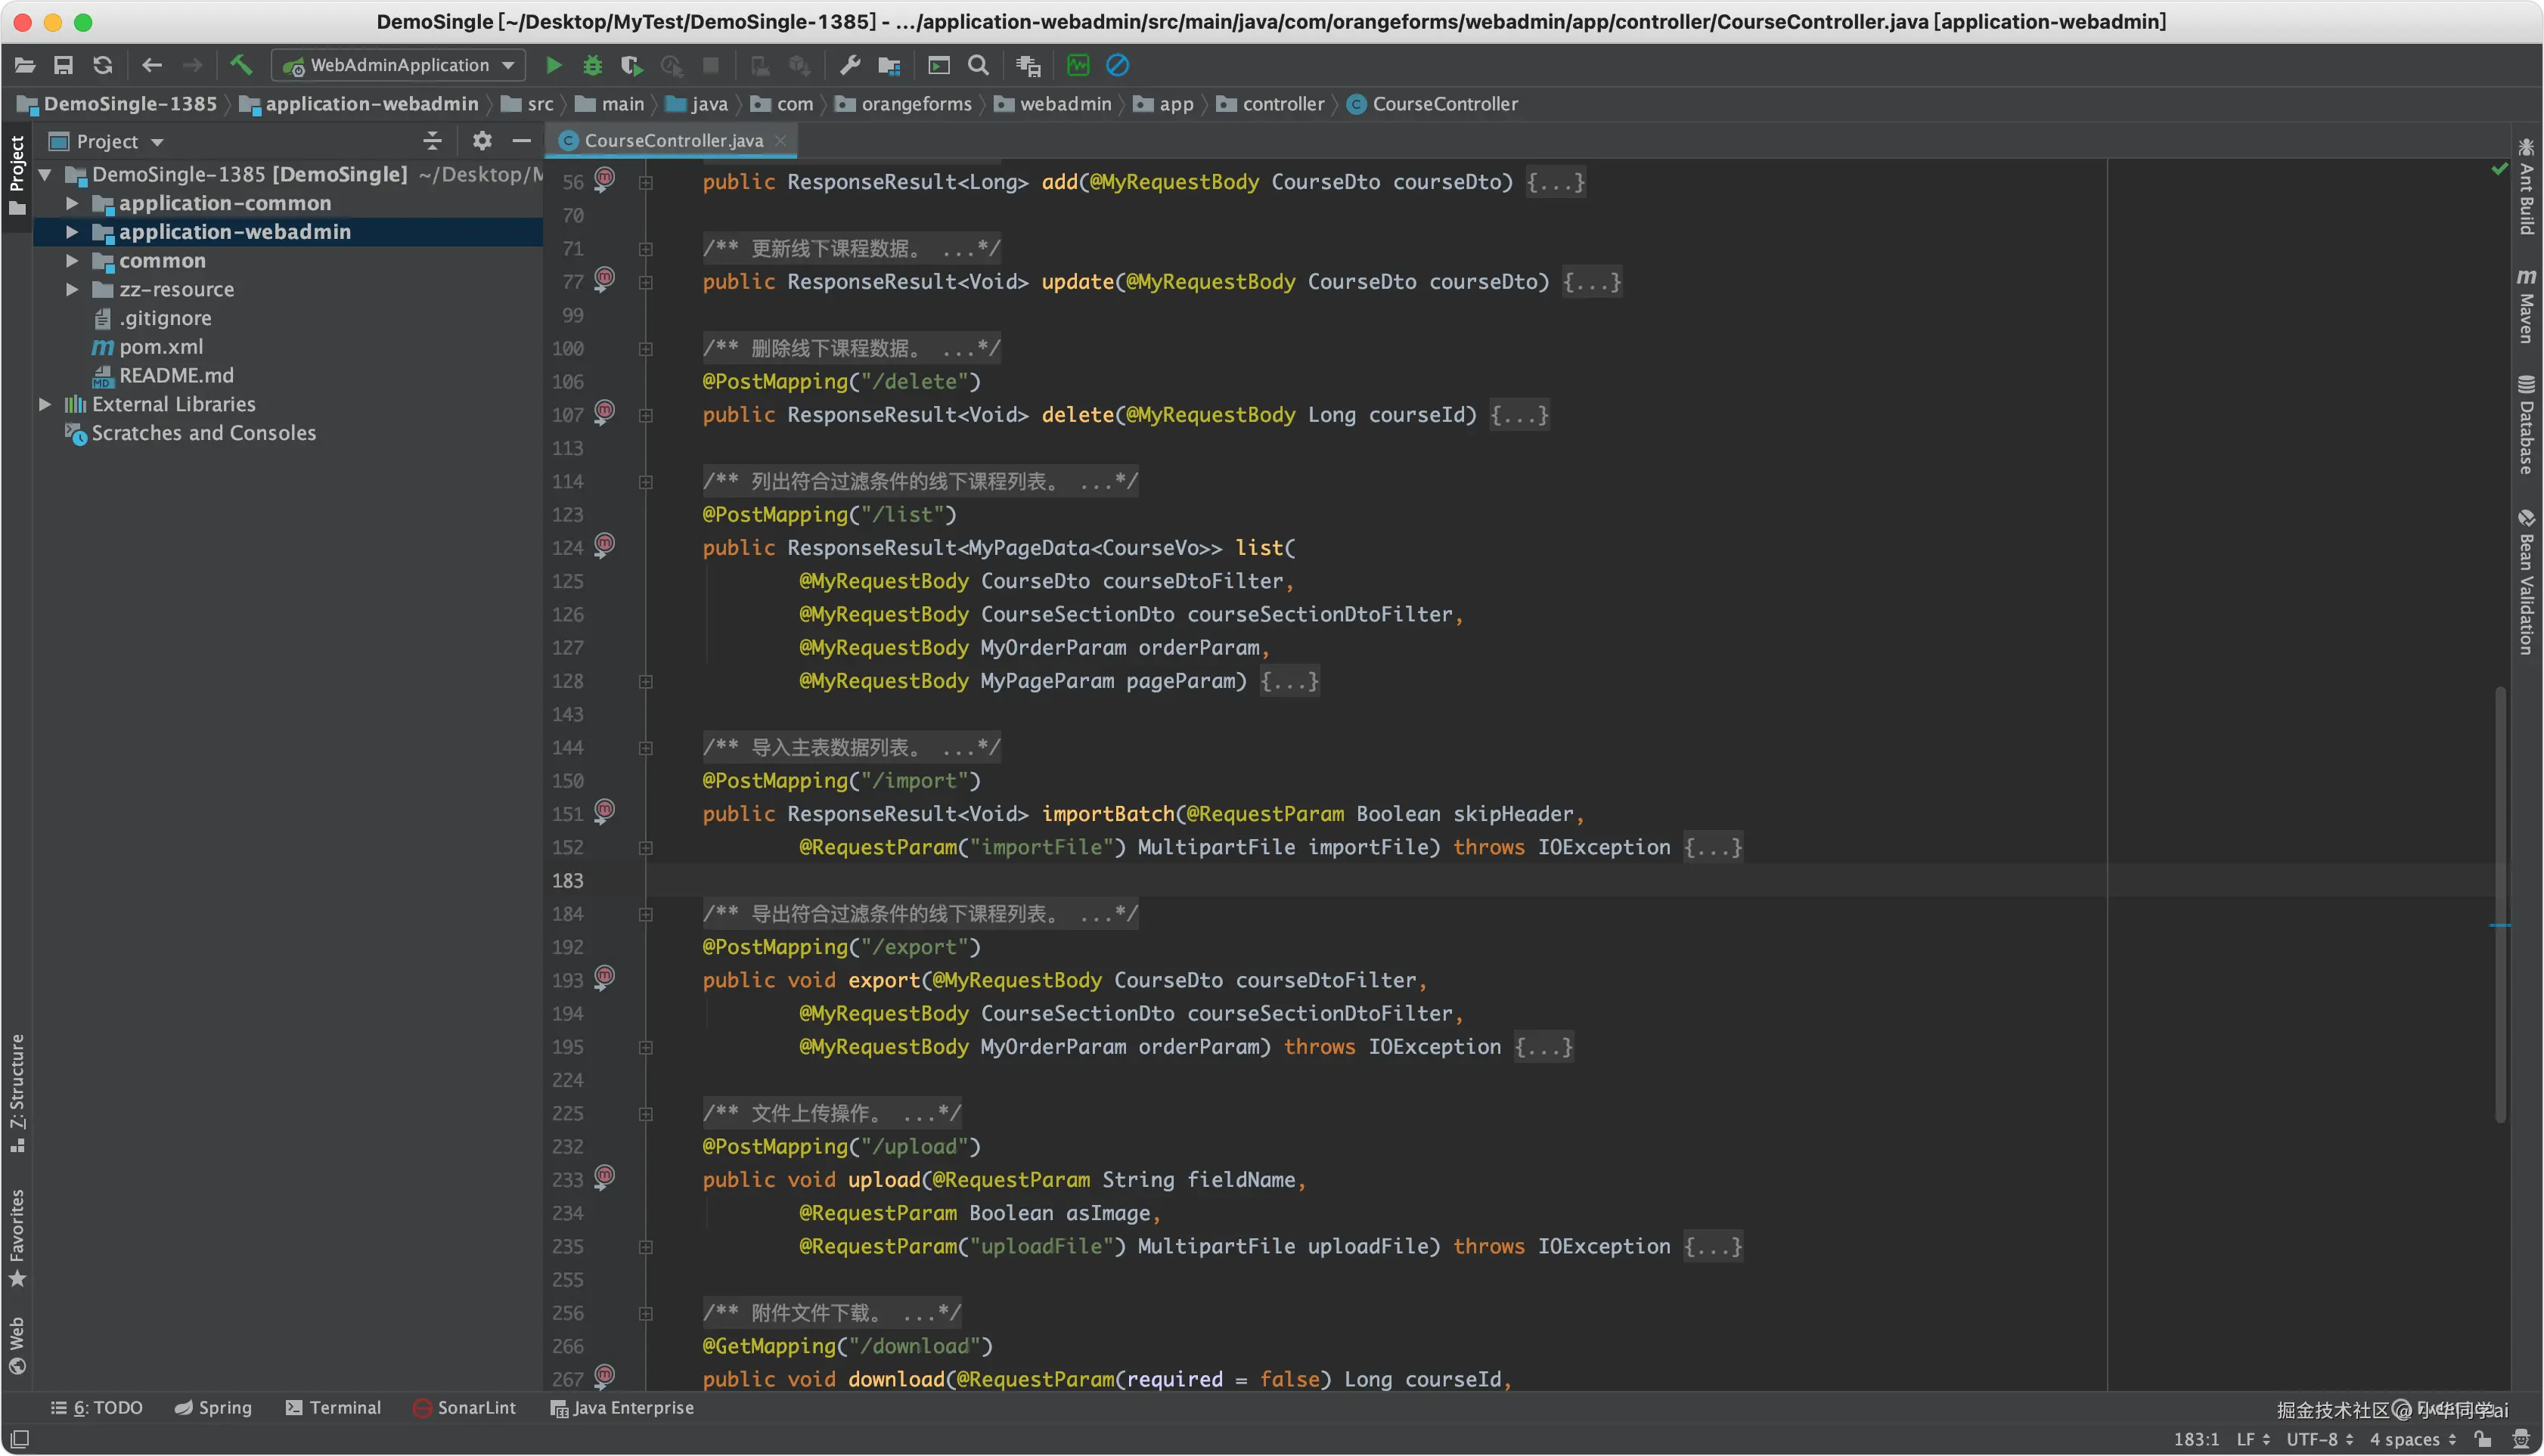Expand the External Libraries node
Image resolution: width=2544 pixels, height=1456 pixels.
point(45,404)
